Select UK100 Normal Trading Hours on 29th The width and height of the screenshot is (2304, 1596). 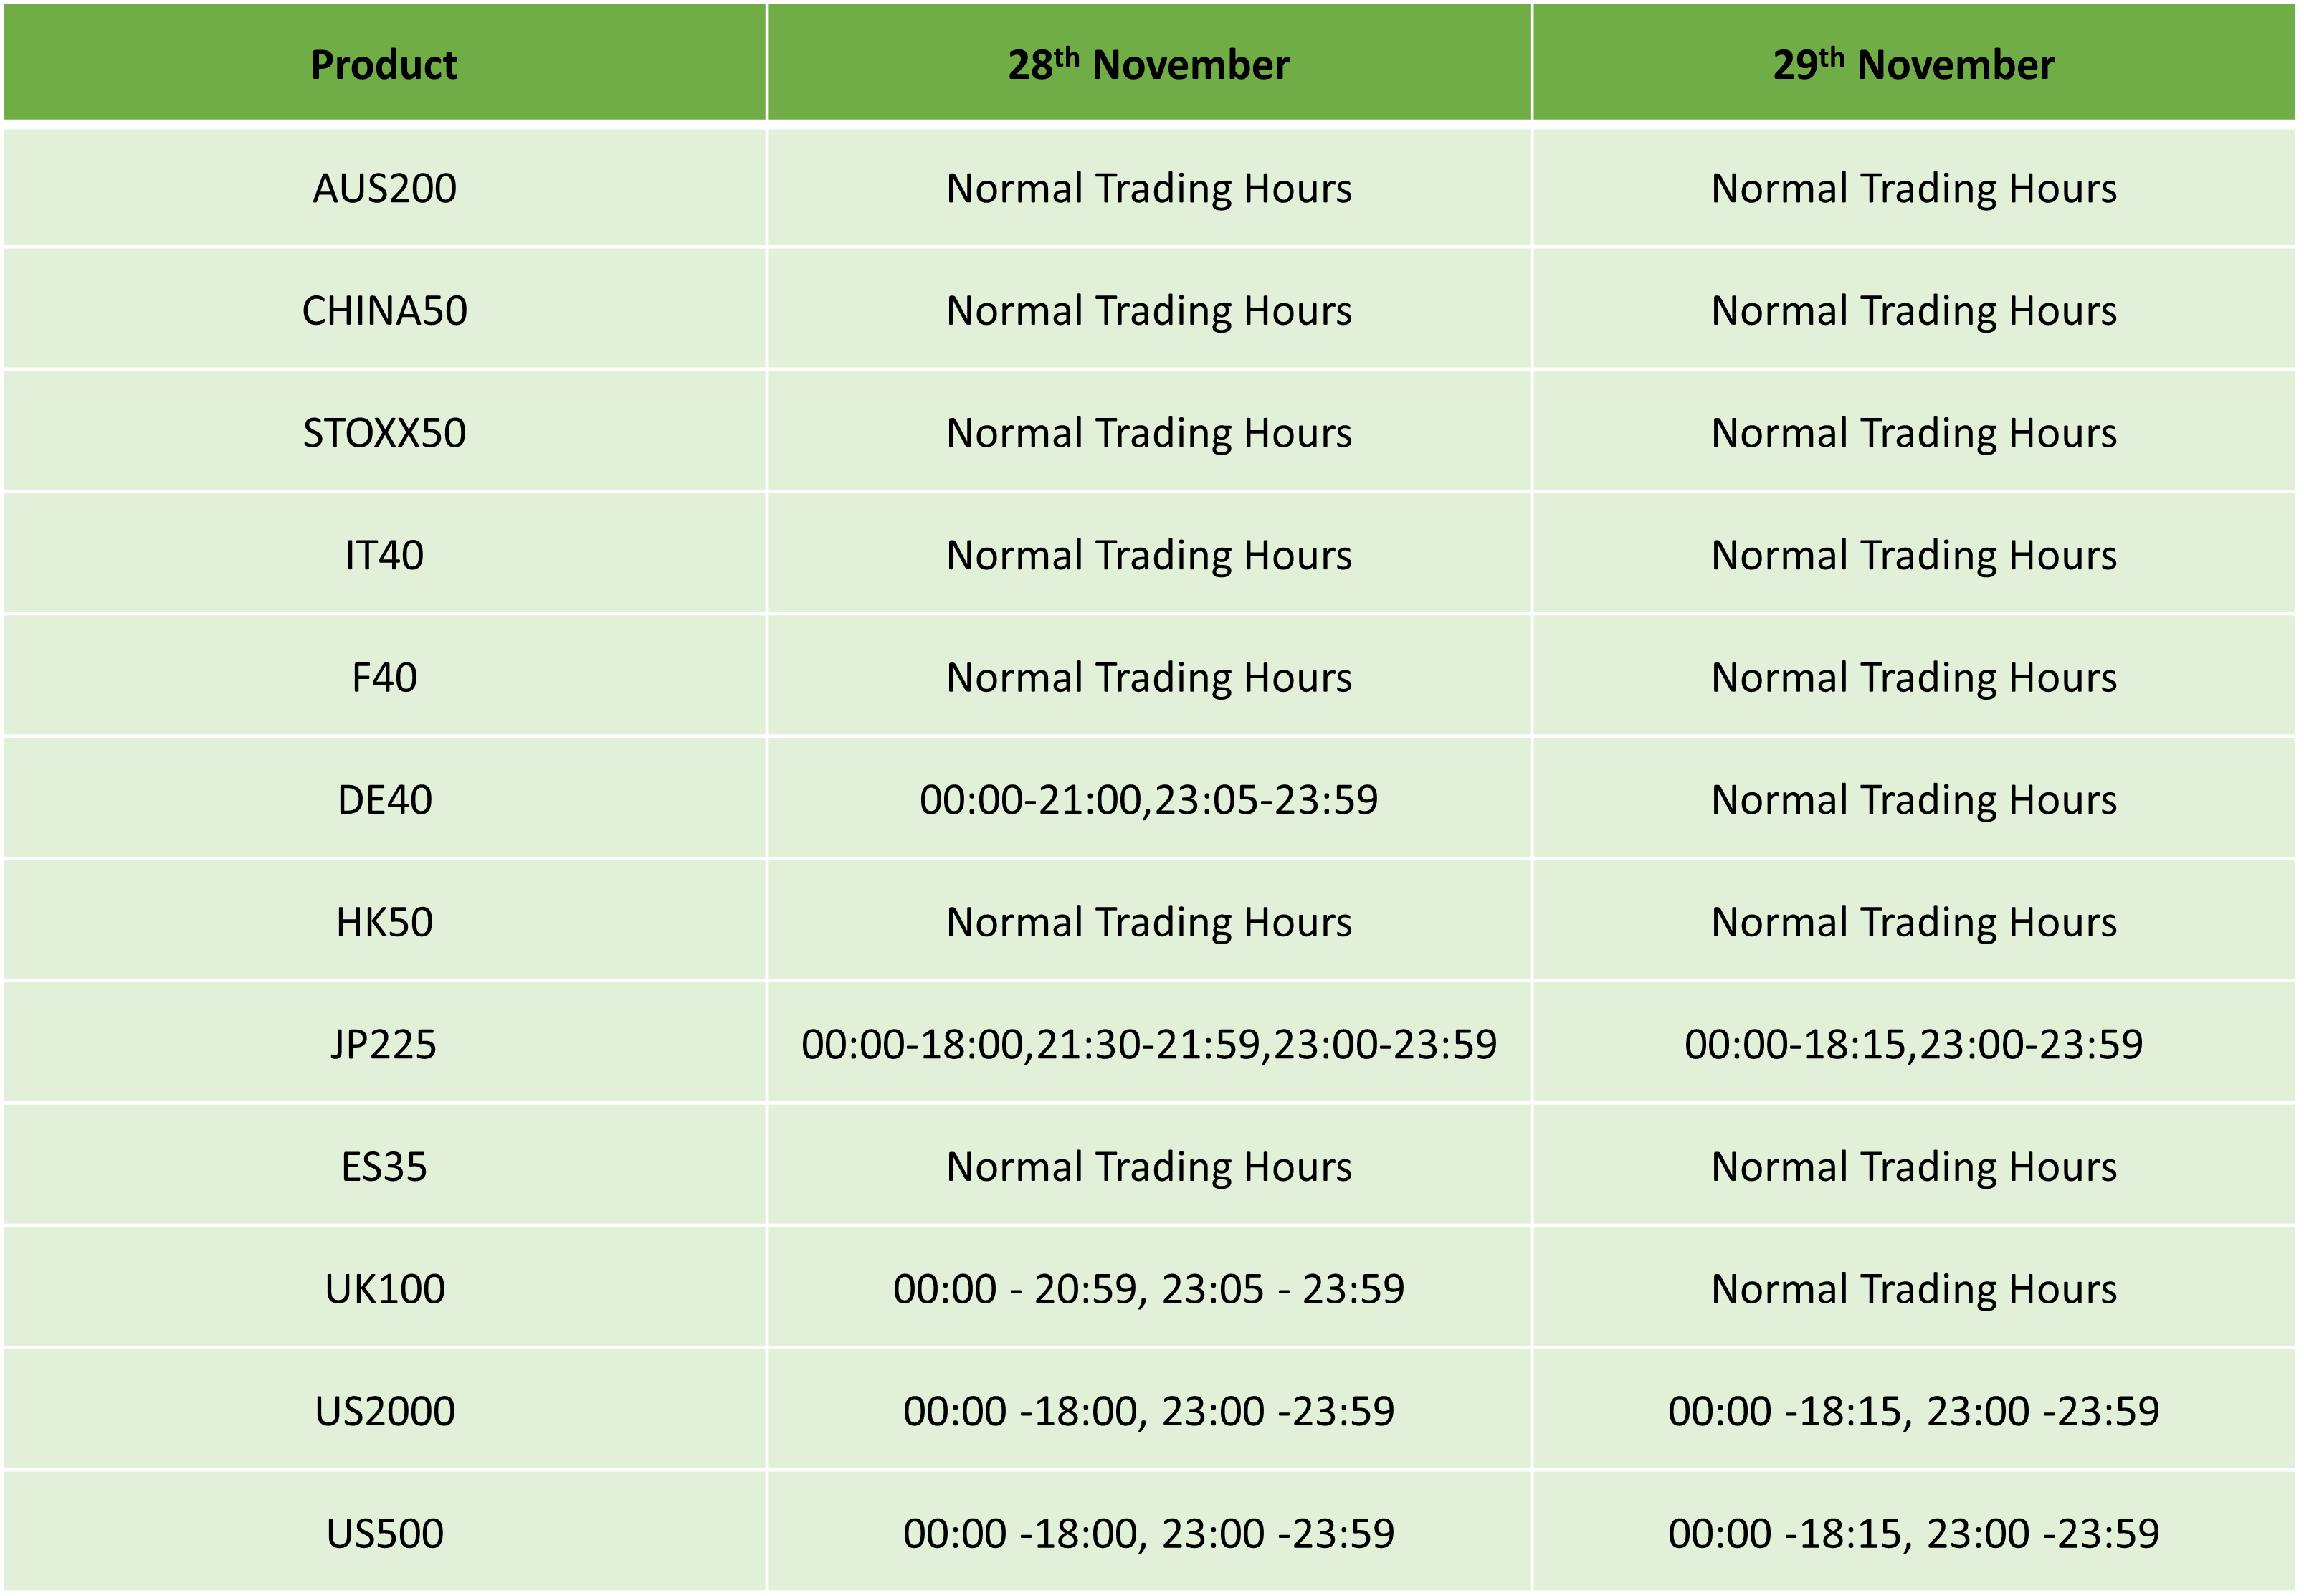coord(1913,1289)
